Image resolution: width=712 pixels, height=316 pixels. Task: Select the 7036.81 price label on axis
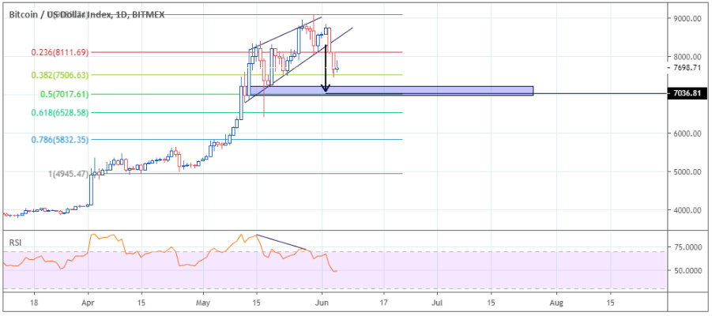point(688,93)
